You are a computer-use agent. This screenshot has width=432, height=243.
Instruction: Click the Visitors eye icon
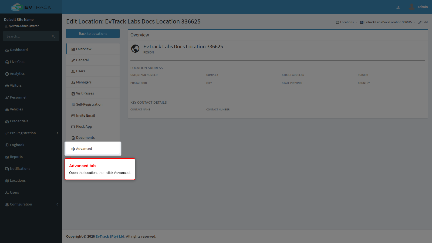tap(7, 86)
